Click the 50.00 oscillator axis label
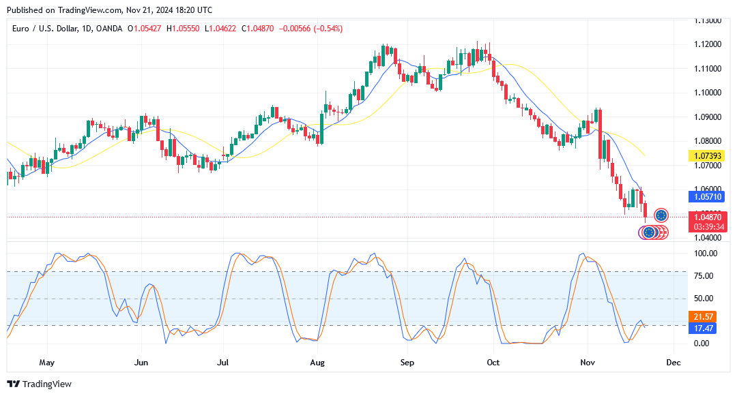This screenshot has width=737, height=396. (x=704, y=299)
